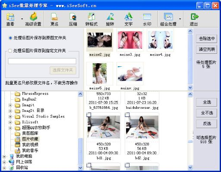Click the 反选 invert selection button
This screenshot has height=172, width=221.
click(206, 123)
